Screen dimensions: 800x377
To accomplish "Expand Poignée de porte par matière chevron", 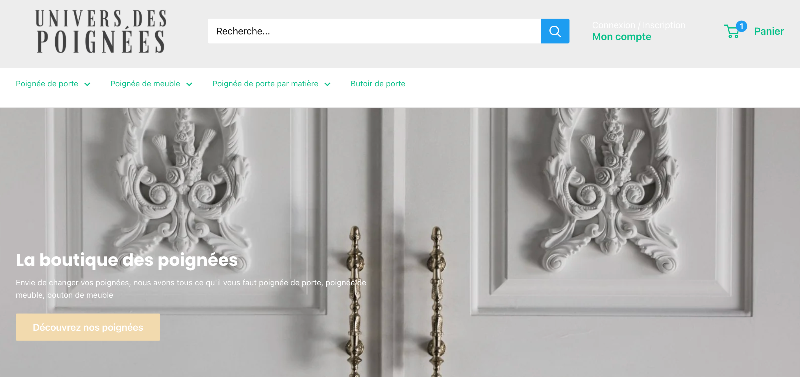I will (x=327, y=84).
